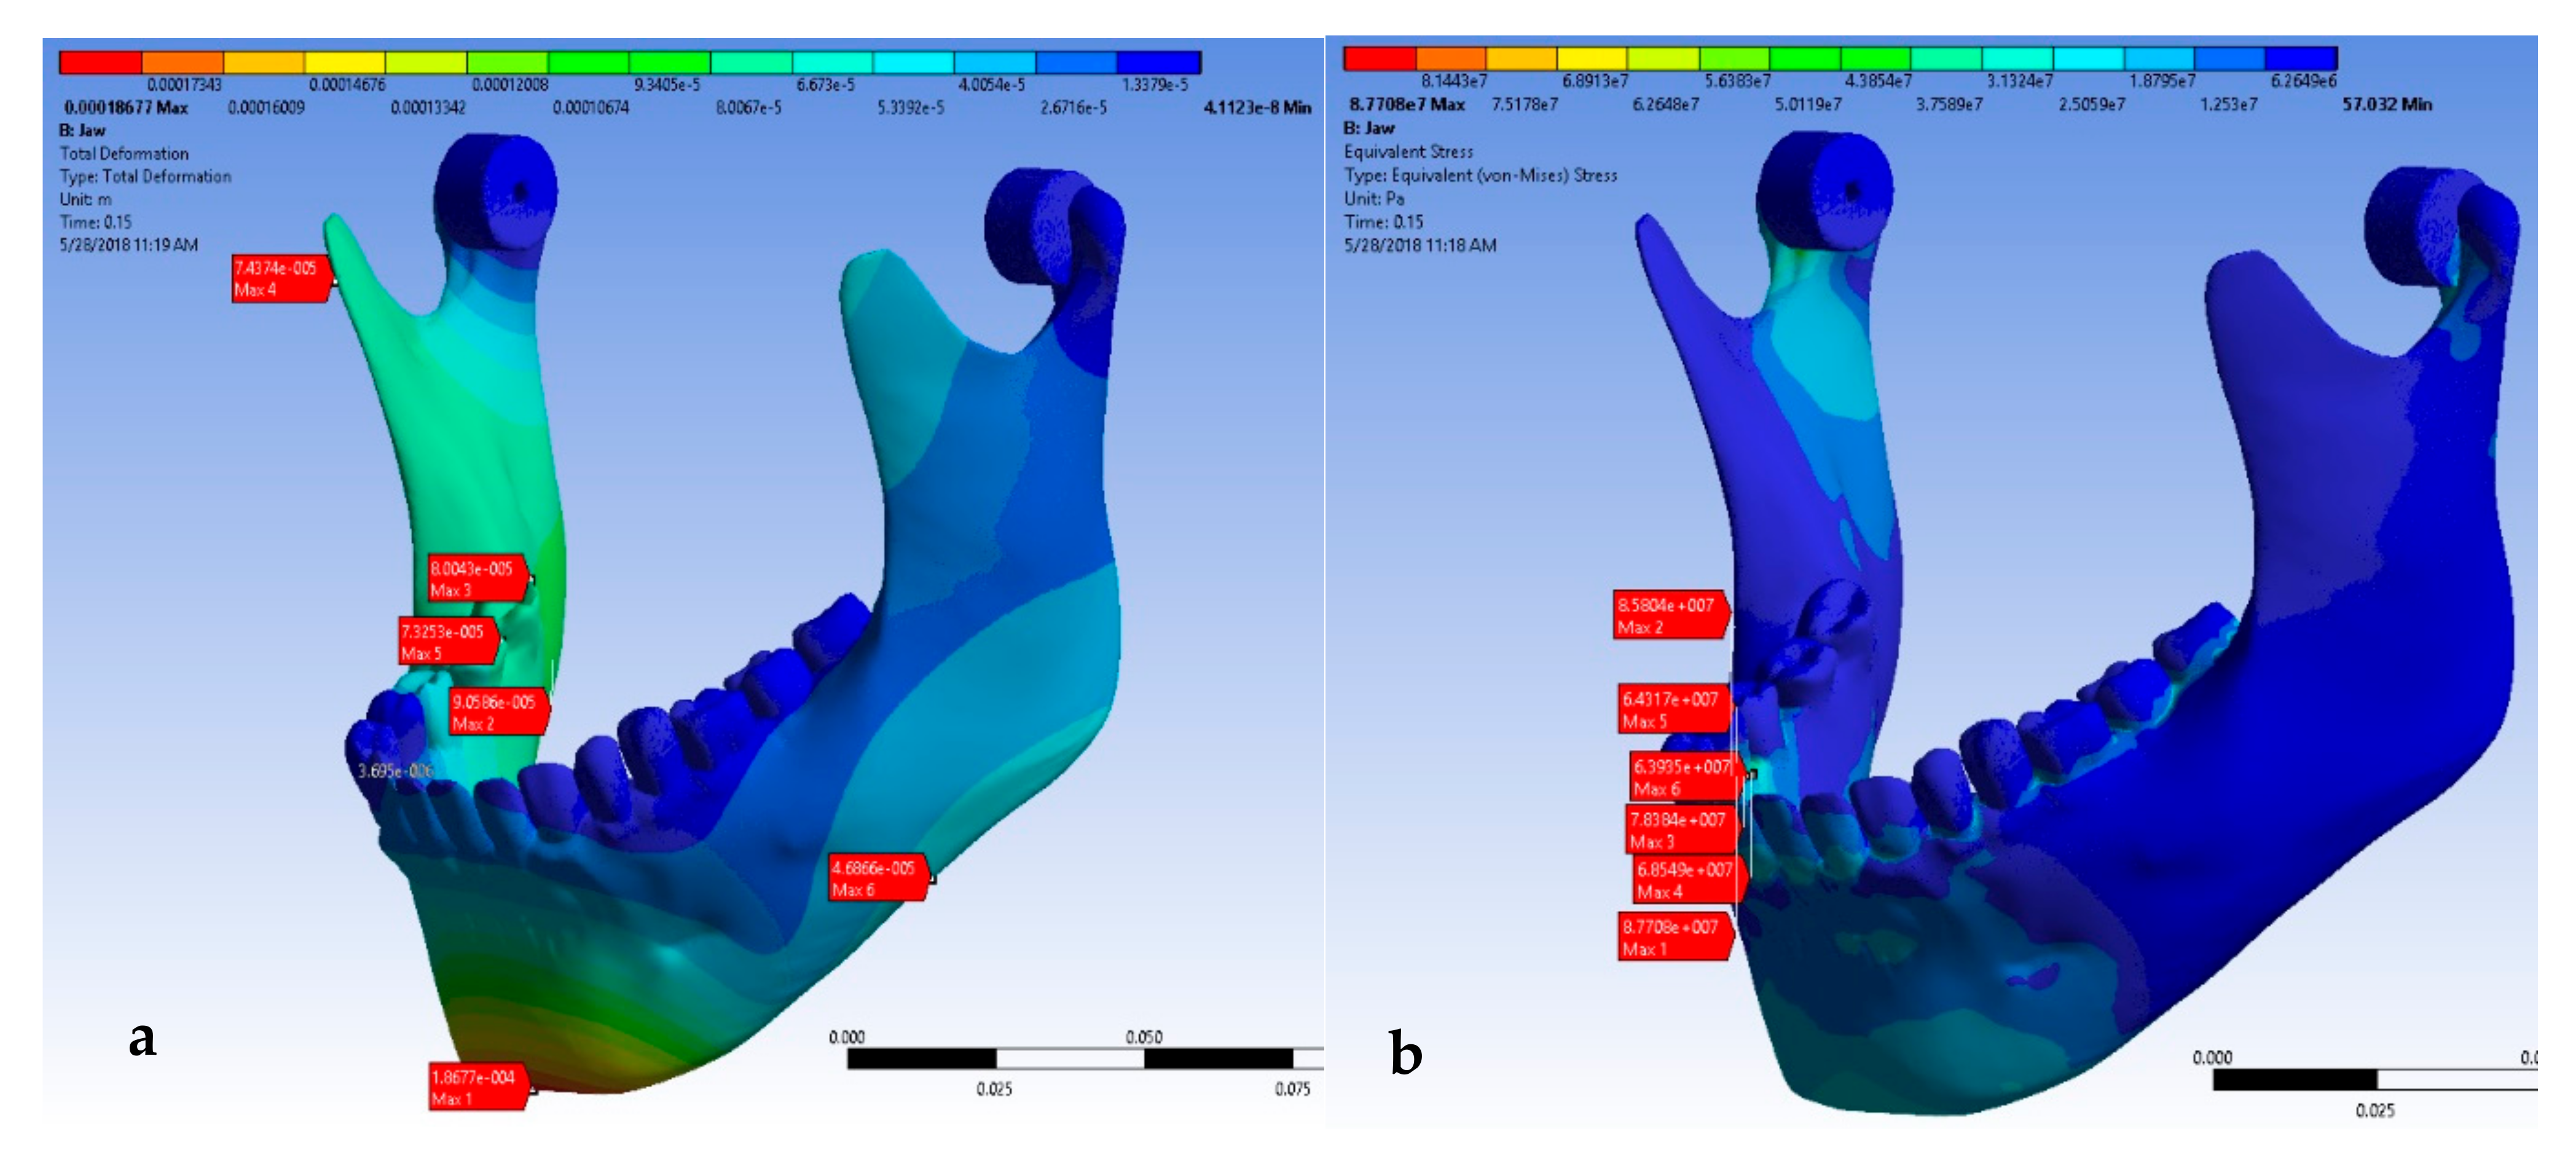Select the 9.0586e-005 Max 2 label
The height and width of the screenshot is (1158, 2576).
(x=497, y=712)
